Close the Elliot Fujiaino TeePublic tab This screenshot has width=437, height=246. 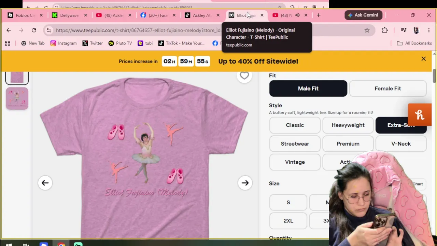(x=262, y=15)
